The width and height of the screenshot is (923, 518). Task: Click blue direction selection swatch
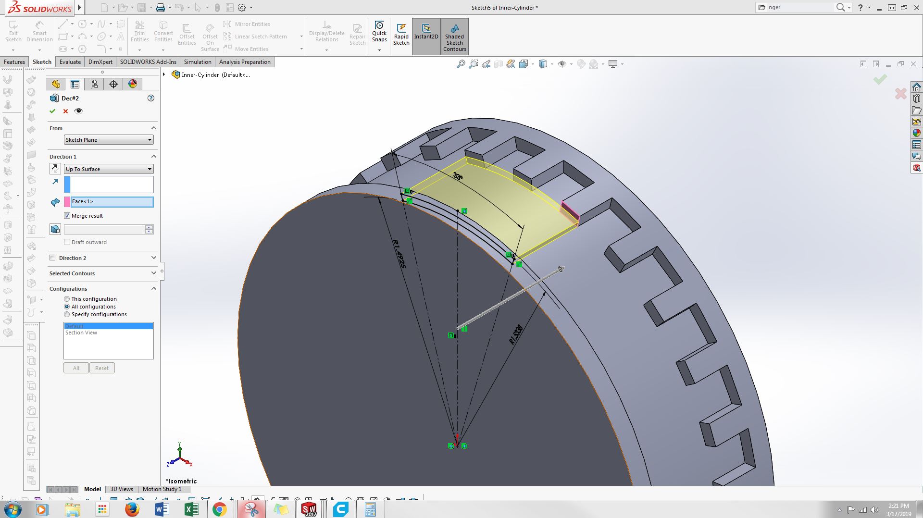tap(67, 185)
